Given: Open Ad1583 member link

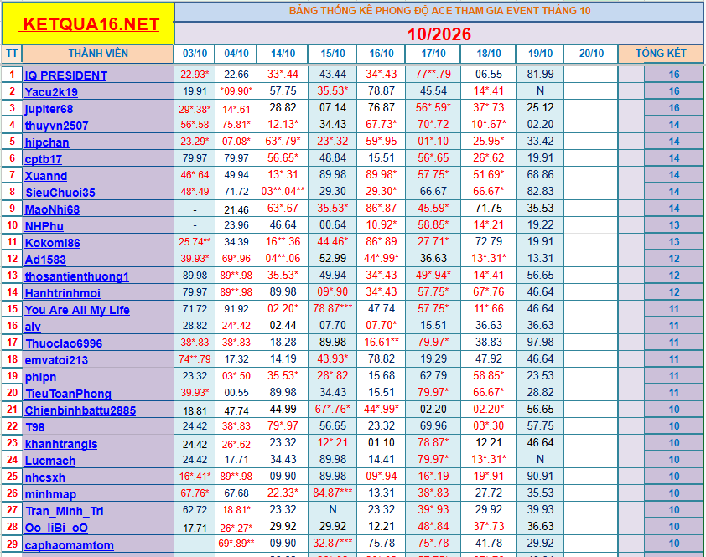Looking at the screenshot, I should [45, 260].
